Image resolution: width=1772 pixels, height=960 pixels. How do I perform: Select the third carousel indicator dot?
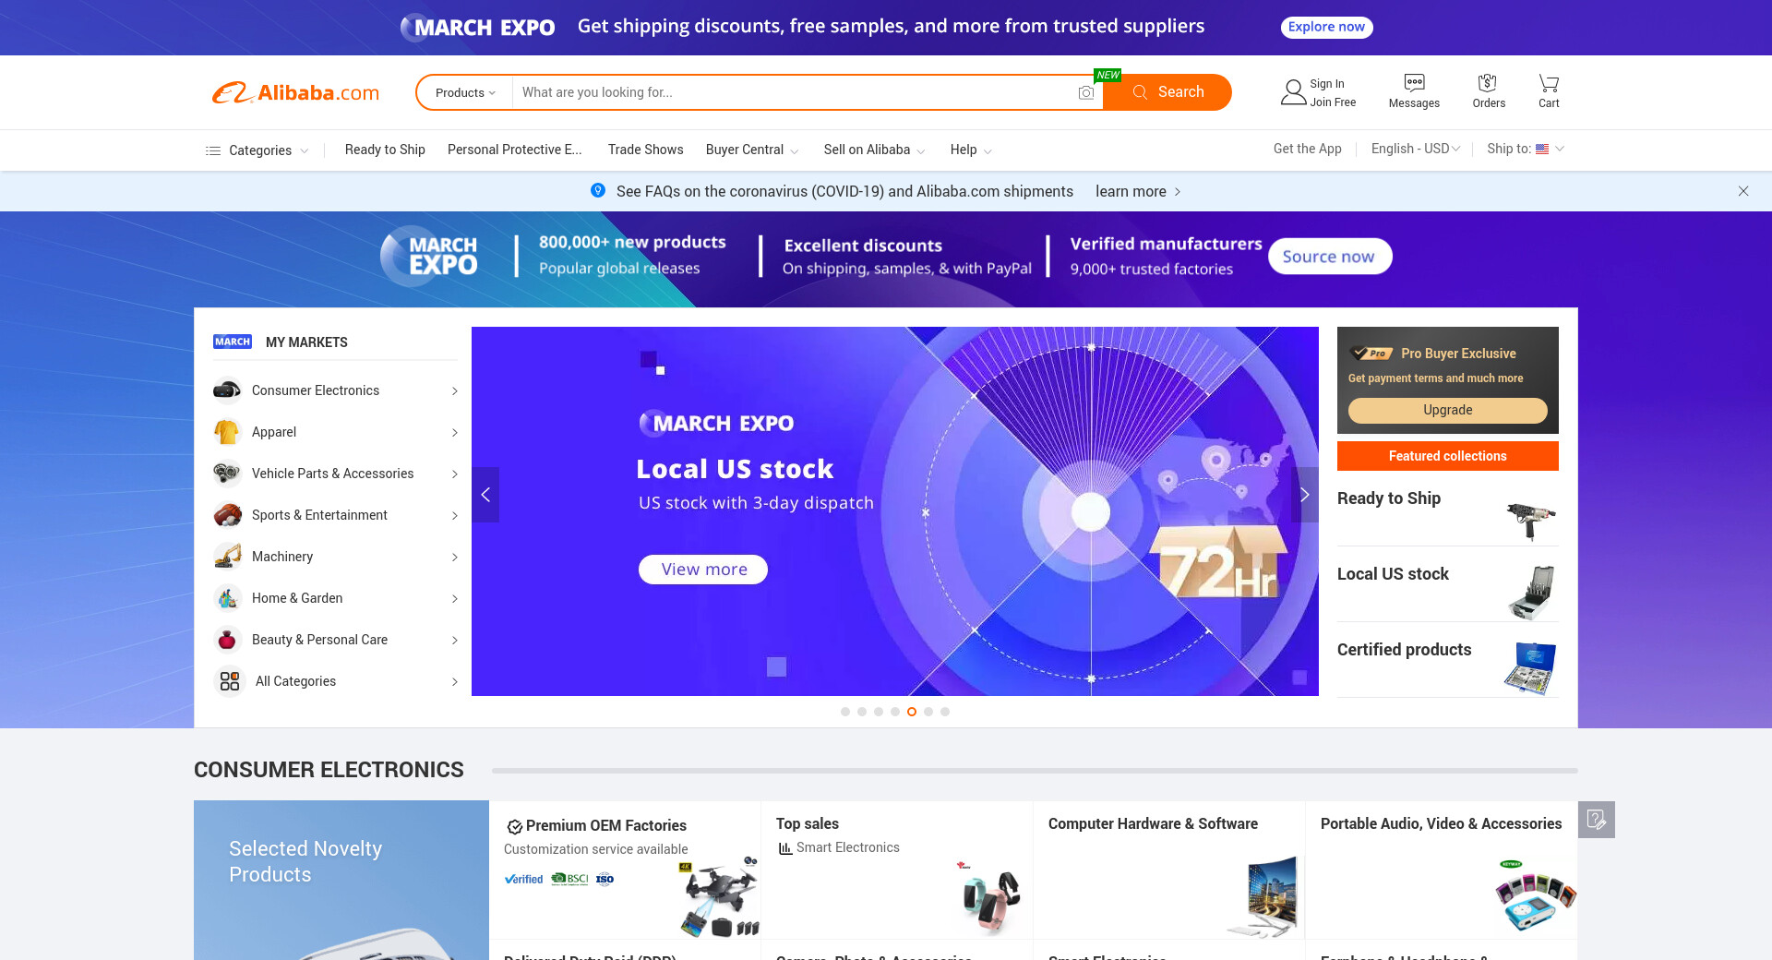879,712
